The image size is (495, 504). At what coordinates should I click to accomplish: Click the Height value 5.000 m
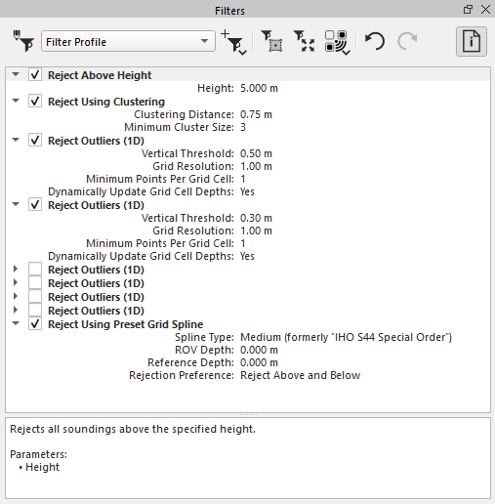tap(259, 88)
